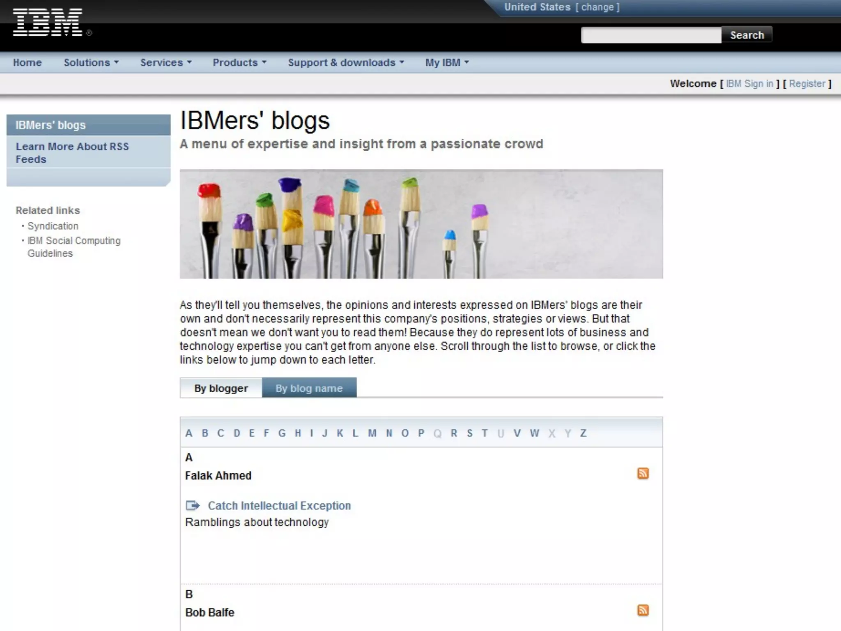841x631 pixels.
Task: Click the IBM logo
Action: [x=48, y=23]
